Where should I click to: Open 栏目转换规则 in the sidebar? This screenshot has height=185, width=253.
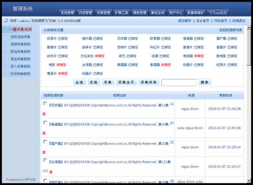pyautogui.click(x=20, y=74)
